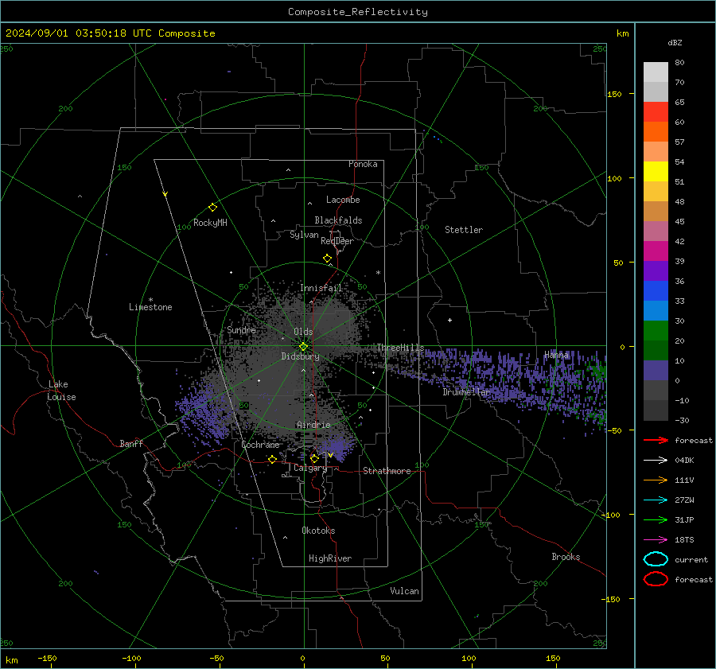The width and height of the screenshot is (716, 669).
Task: Click the yellow radar-site diamond above Didsbury
Action: pyautogui.click(x=303, y=347)
